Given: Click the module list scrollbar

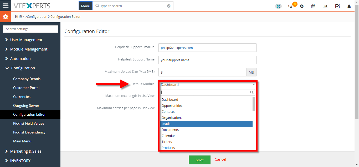Looking at the screenshot, I should [x=254, y=104].
